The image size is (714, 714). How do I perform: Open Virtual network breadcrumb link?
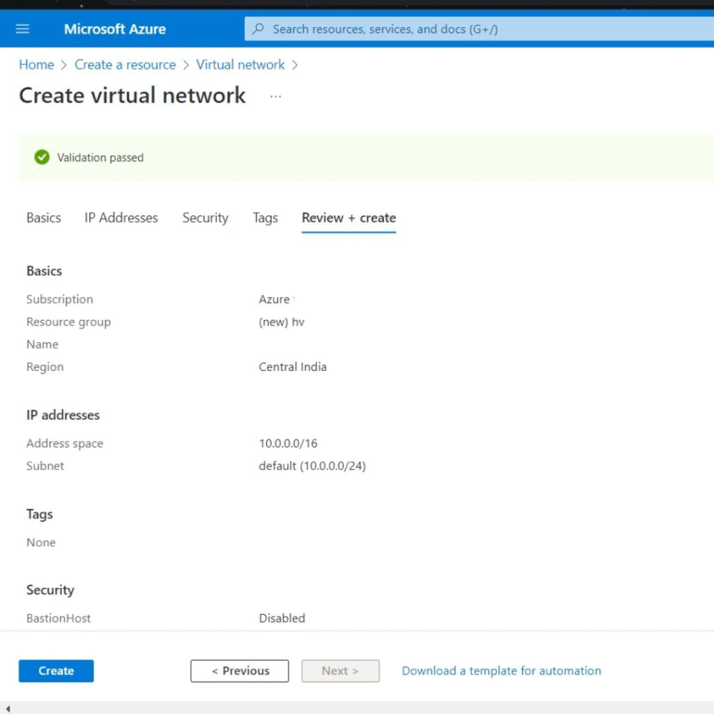241,65
